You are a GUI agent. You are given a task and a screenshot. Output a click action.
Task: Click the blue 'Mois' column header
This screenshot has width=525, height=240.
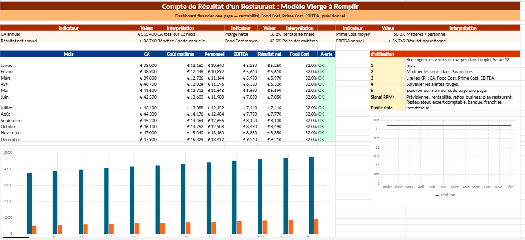[69, 54]
